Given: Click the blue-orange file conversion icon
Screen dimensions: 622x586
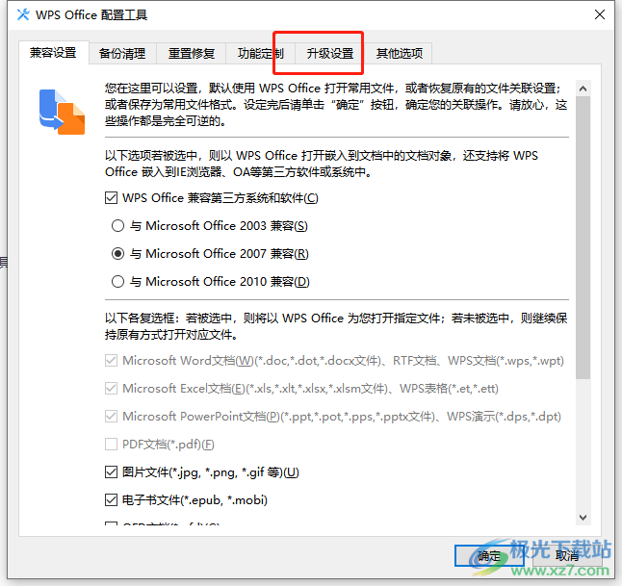Looking at the screenshot, I should pos(62,113).
